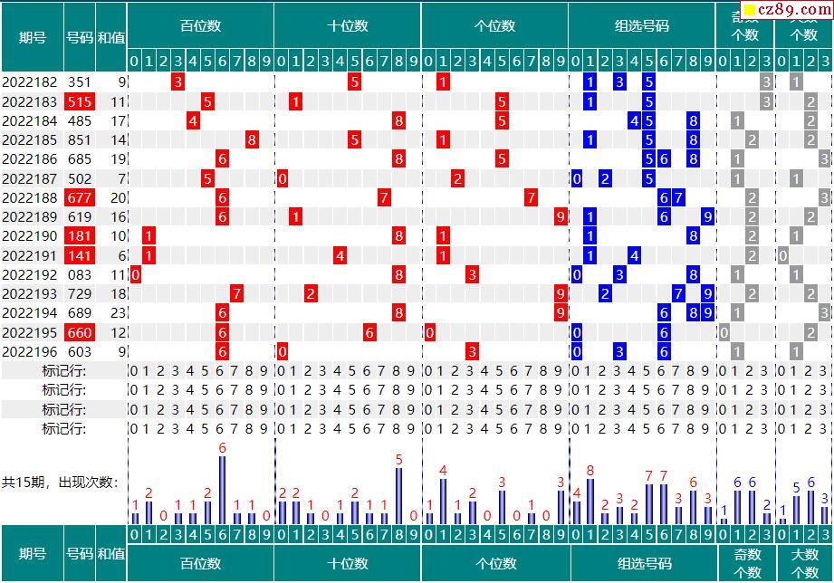This screenshot has height=583, width=834.
Task: Click gray big-count 0 in row 2022191
Action: point(782,256)
